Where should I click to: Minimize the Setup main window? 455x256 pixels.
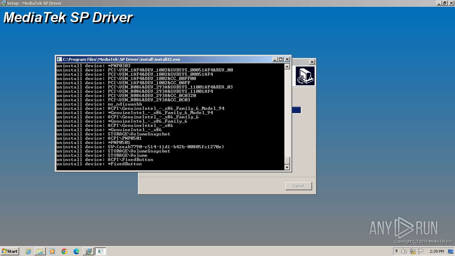coord(439,3)
